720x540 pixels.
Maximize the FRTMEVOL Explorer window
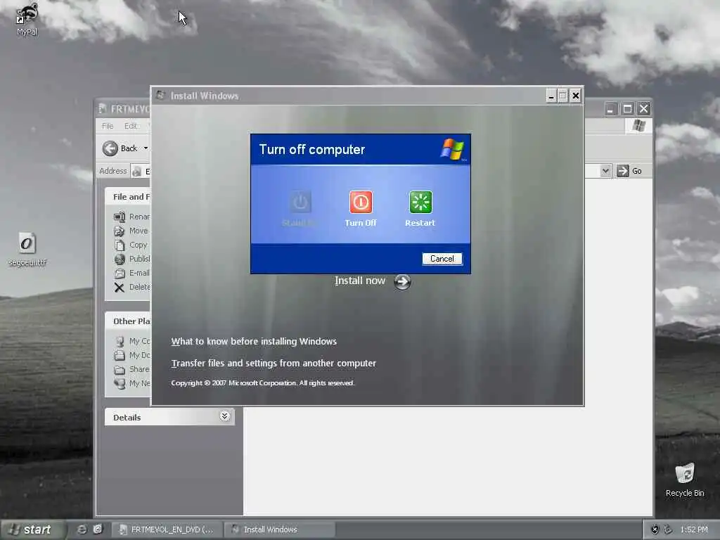tap(627, 109)
